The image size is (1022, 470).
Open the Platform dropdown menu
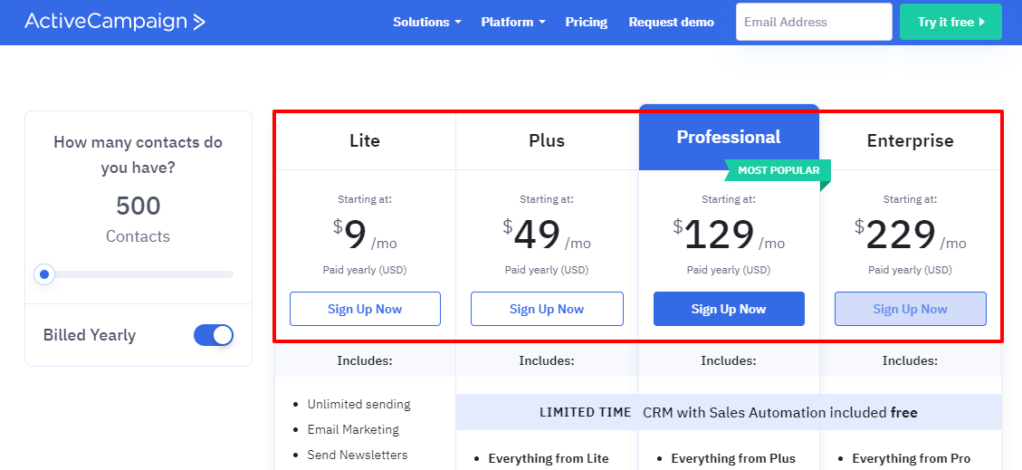(x=513, y=22)
